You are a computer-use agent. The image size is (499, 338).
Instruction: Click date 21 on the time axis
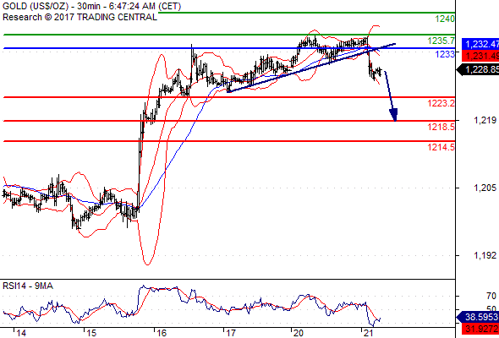point(368,333)
